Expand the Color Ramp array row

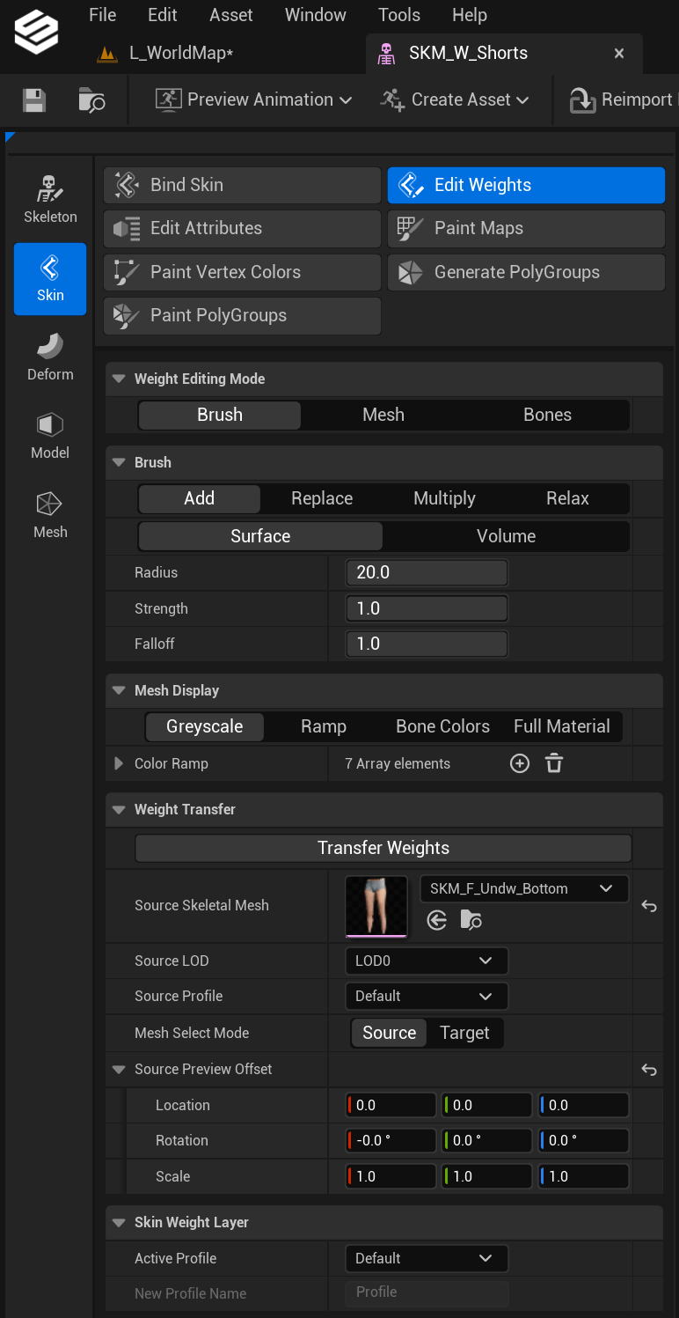pos(119,763)
